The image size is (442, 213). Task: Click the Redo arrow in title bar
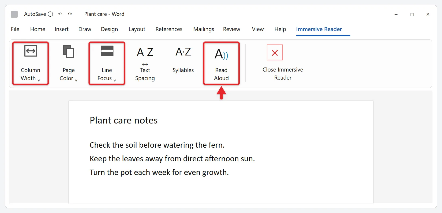(x=70, y=14)
